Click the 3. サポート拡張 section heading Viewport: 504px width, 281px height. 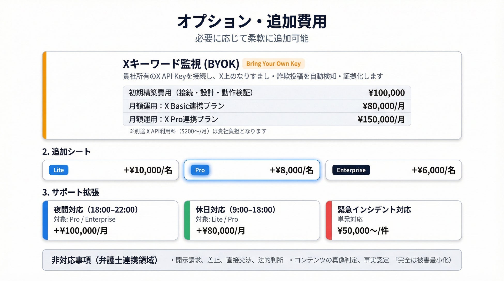pos(71,192)
